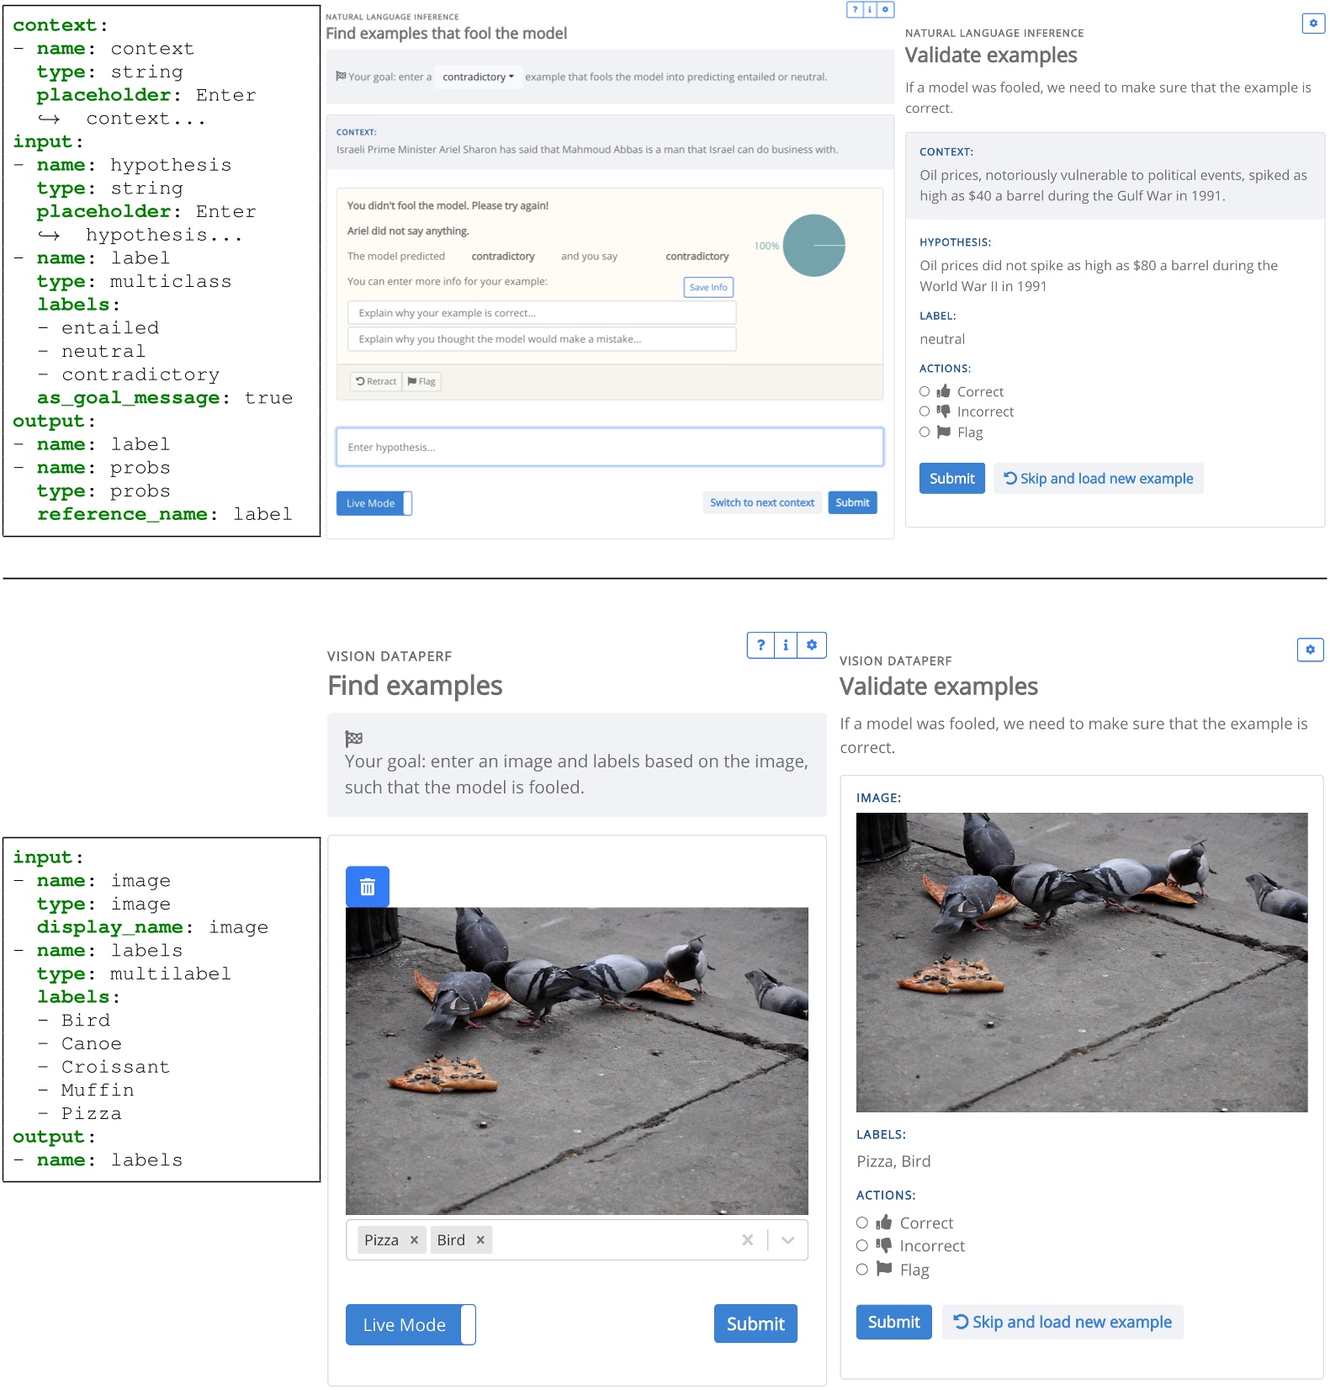Click the info icon in Vision Find examples
The height and width of the screenshot is (1390, 1330).
pyautogui.click(x=786, y=645)
